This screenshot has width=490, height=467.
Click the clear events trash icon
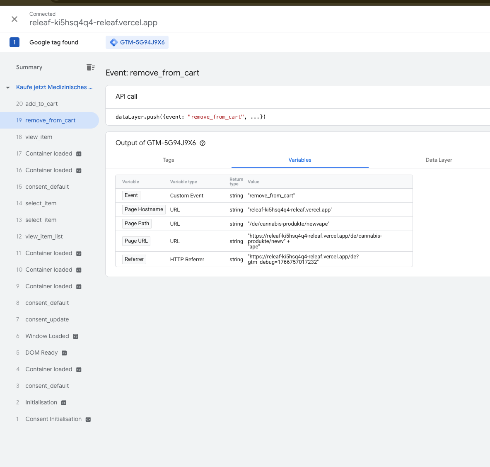pos(90,67)
